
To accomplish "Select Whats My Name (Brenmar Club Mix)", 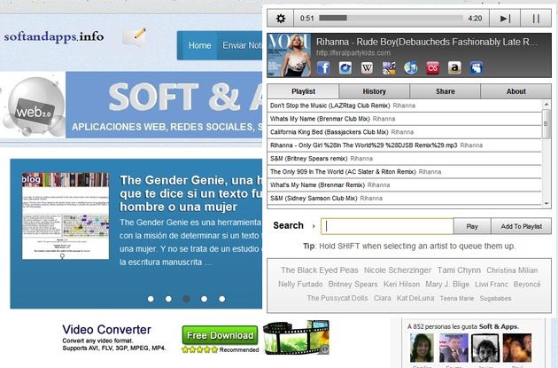I will pos(404,119).
